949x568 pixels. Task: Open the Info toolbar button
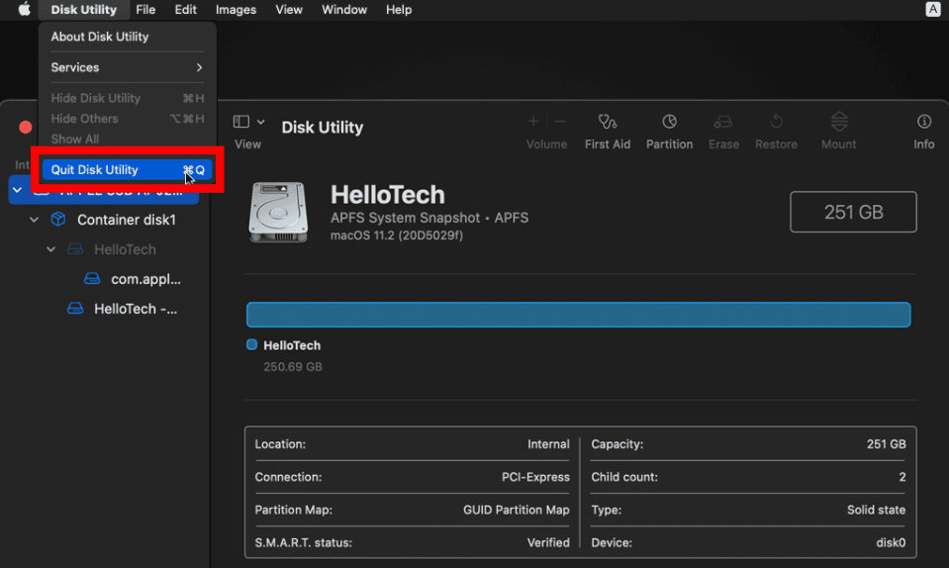tap(923, 131)
